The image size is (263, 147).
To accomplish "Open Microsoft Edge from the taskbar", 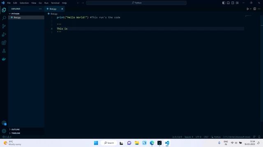I will 152,143.
